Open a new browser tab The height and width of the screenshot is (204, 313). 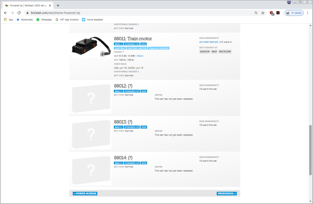(58, 5)
